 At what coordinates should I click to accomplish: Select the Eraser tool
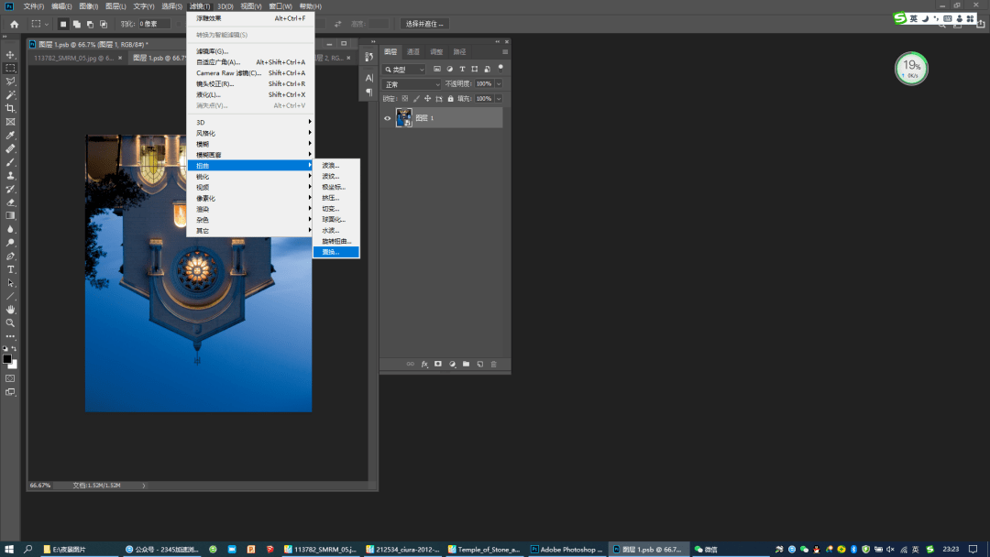(11, 202)
